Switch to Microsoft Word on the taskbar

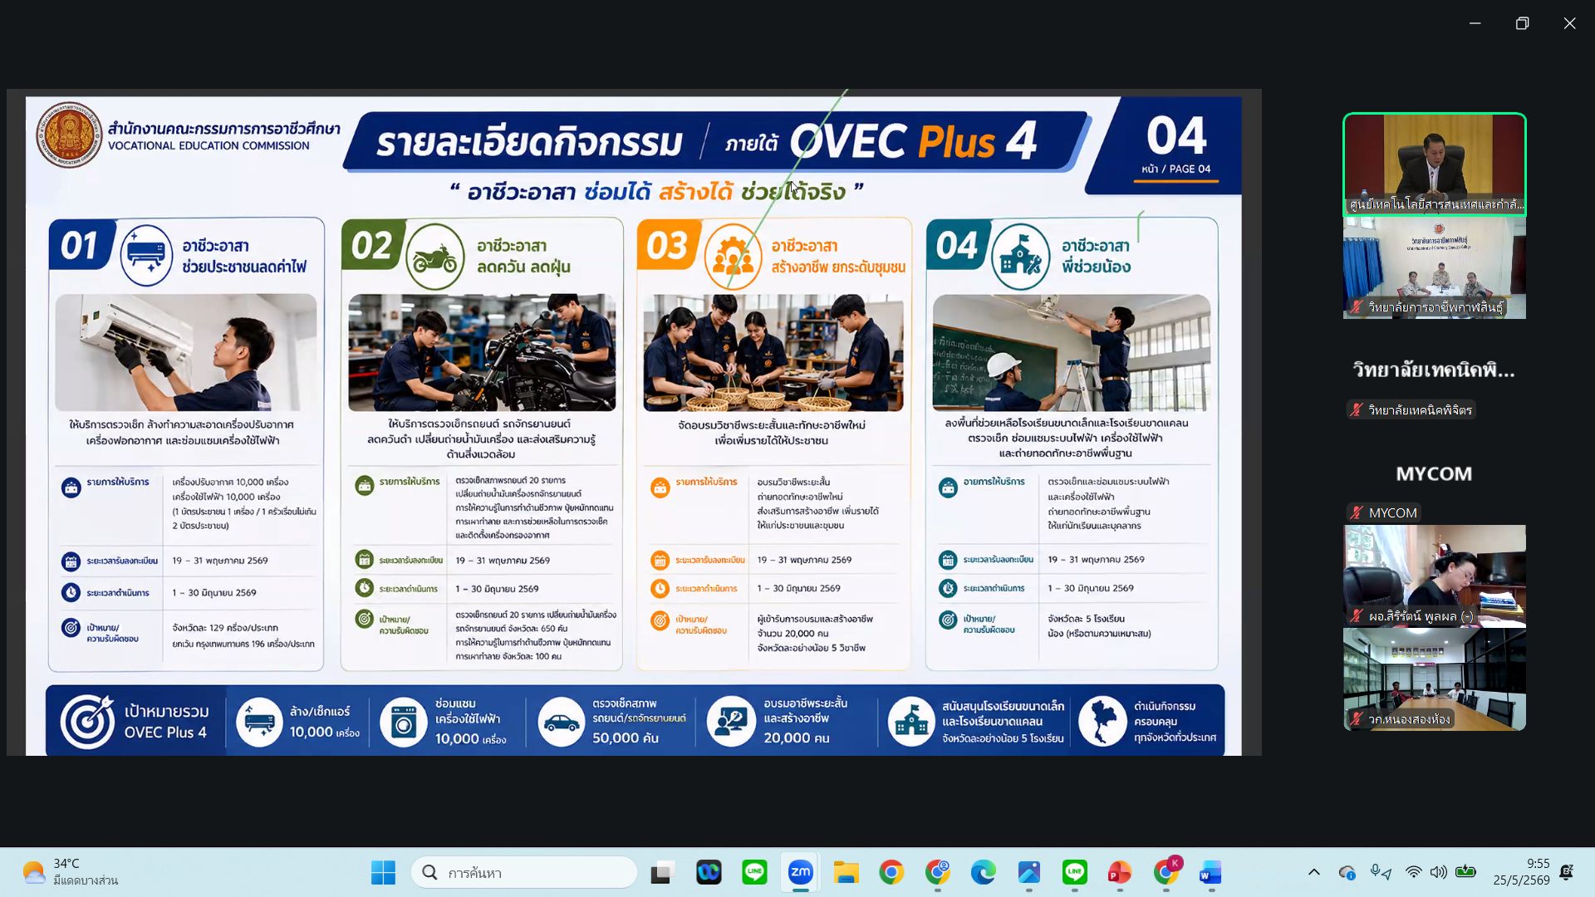tap(1210, 872)
